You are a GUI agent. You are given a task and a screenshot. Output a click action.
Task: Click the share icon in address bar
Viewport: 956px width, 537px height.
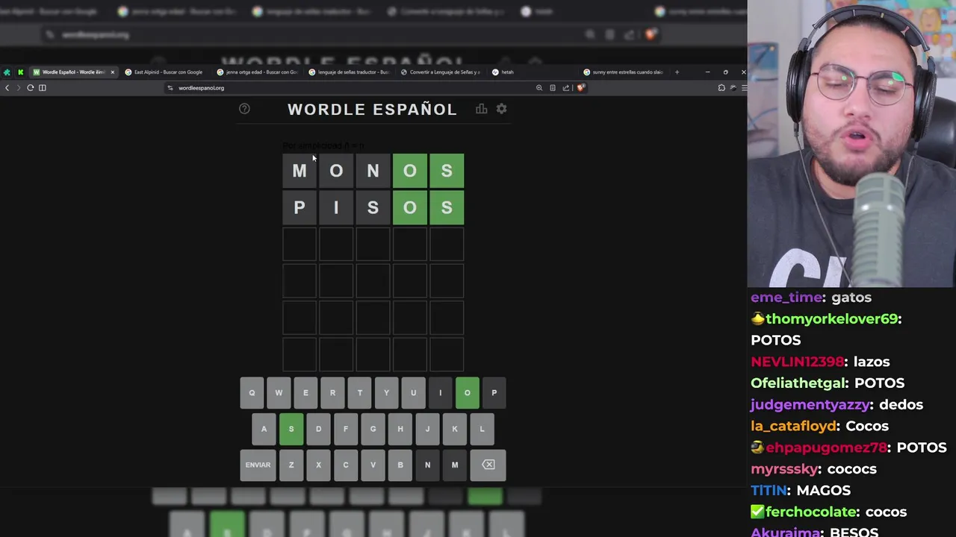[566, 88]
